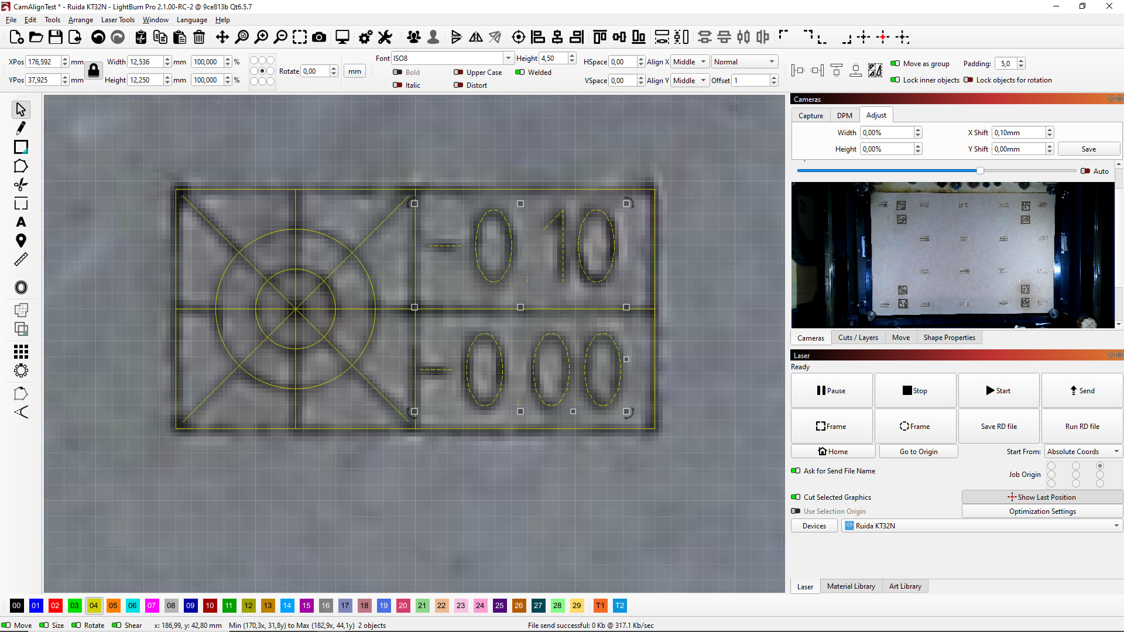Switch to the Cuts / Layers tab
Screen dimensions: 1124x632
(858, 338)
